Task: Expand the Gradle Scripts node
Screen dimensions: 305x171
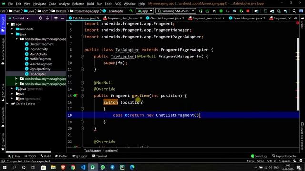Action: [x=8, y=104]
